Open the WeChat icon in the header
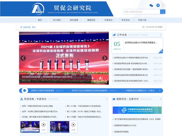This screenshot has width=182, height=136. click(x=151, y=6)
